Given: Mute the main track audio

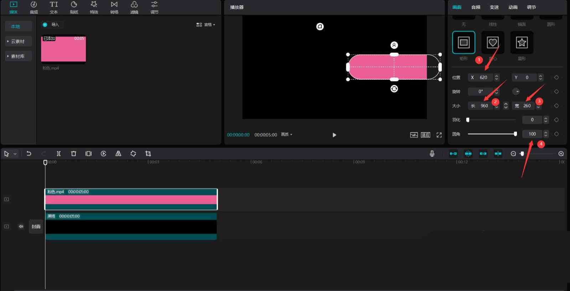Looking at the screenshot, I should tap(21, 226).
